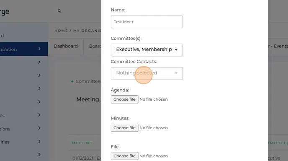The image size is (288, 161).
Task: Click the search magnifier icon
Action: (x=59, y=11)
